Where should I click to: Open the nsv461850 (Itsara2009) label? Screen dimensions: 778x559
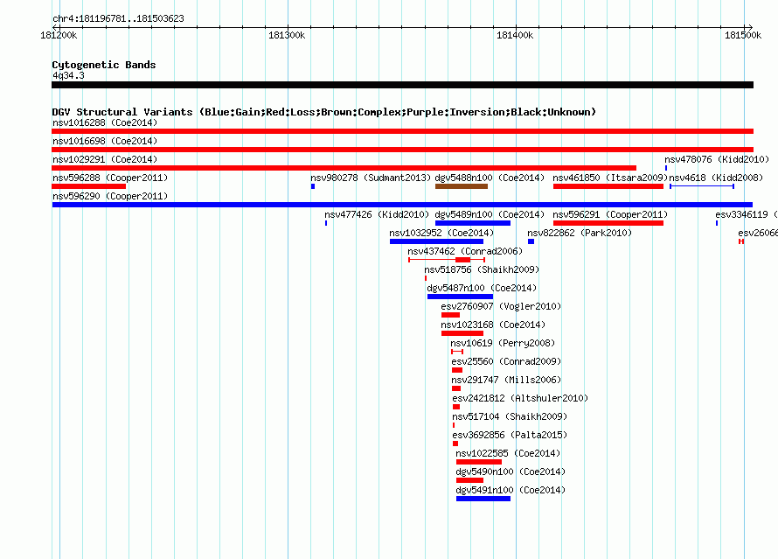click(610, 178)
